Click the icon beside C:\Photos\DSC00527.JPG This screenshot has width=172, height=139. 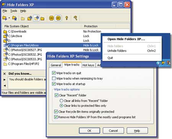coord(5,50)
